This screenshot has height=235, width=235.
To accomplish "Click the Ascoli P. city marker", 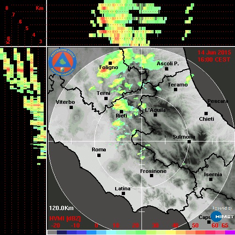I will (167, 69).
